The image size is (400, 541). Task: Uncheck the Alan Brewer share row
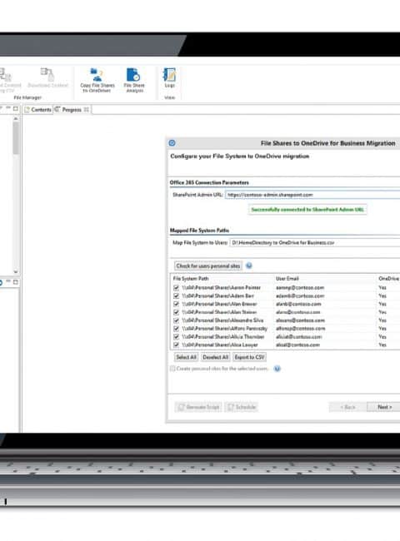click(176, 304)
